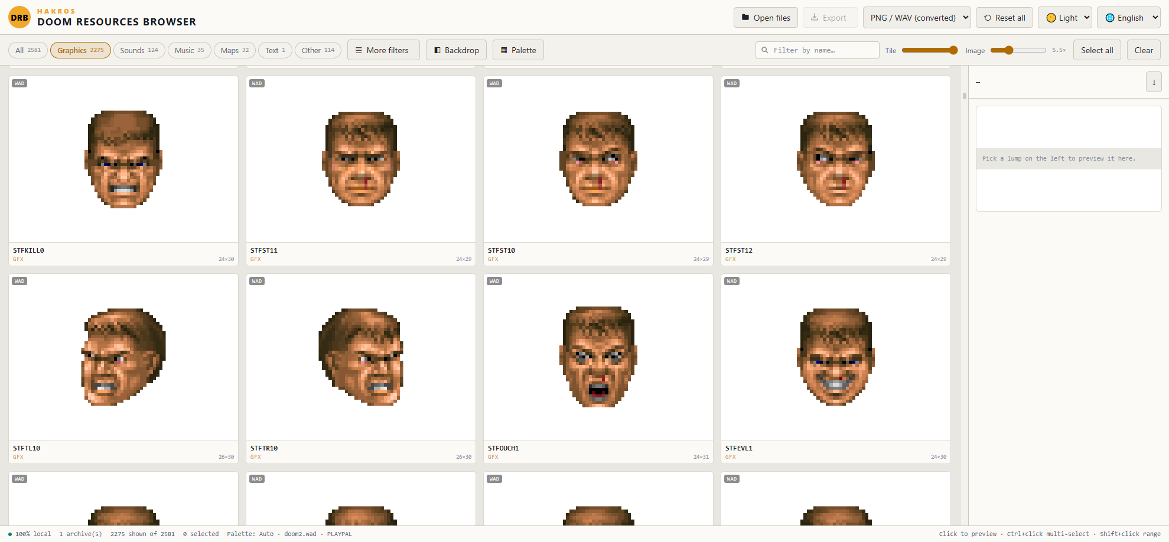
Task: Preview the STFOUCH1 face thumbnail
Action: [598, 357]
